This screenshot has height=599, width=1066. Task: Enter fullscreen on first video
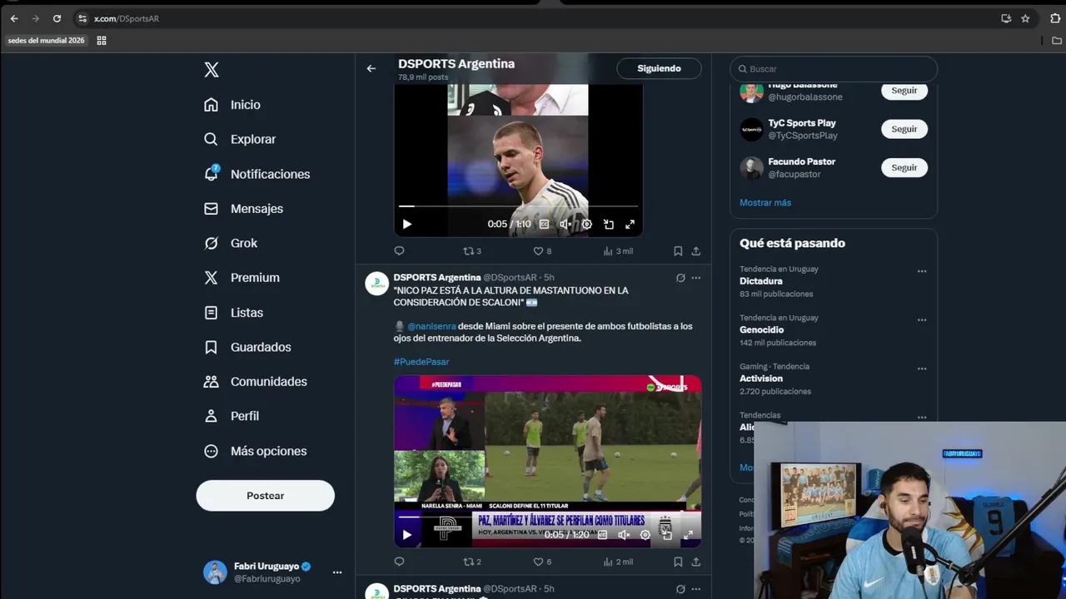[x=630, y=224]
